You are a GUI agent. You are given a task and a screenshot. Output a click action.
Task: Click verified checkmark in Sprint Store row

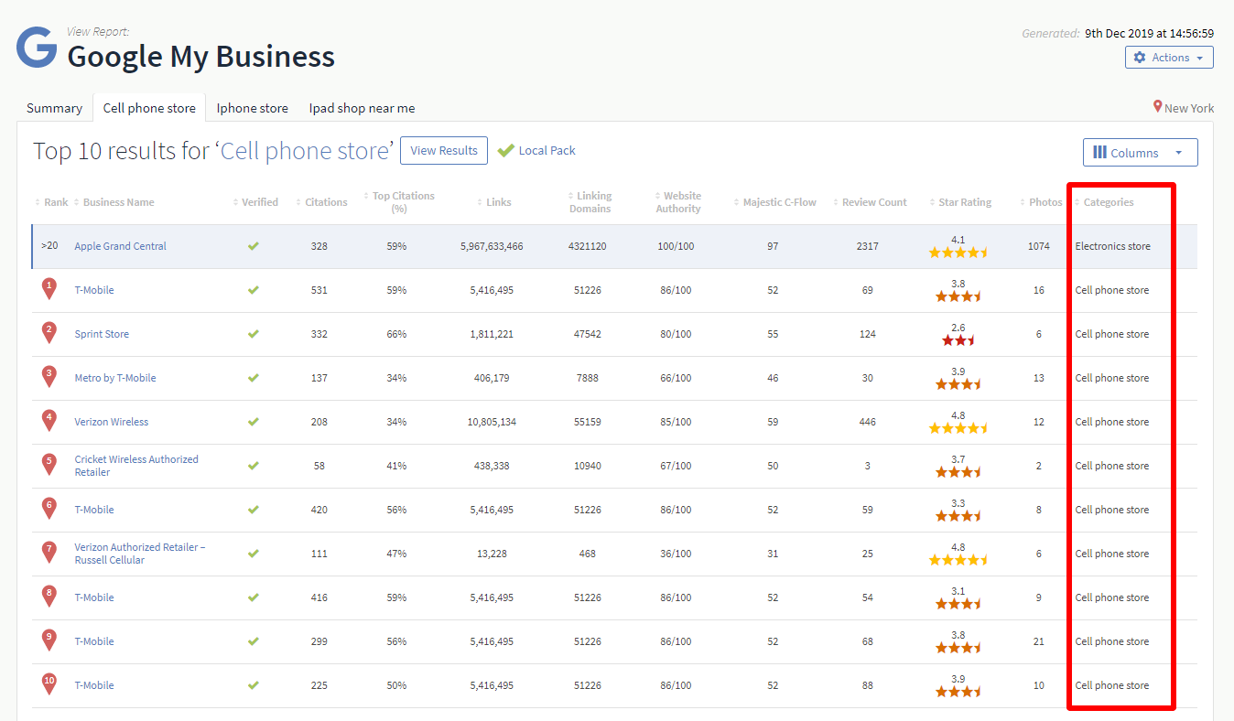pos(254,334)
